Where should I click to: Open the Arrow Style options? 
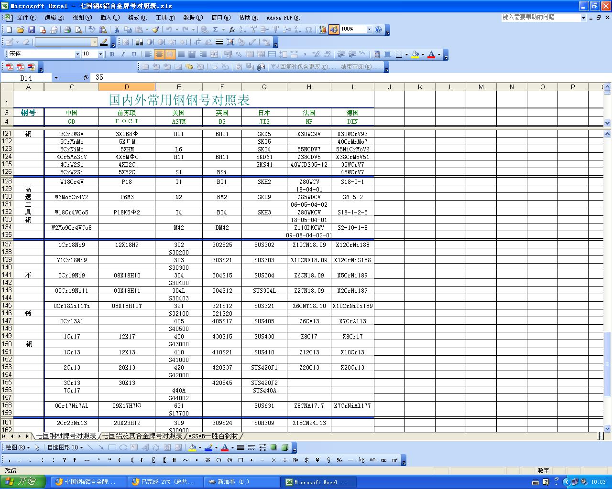(x=262, y=447)
